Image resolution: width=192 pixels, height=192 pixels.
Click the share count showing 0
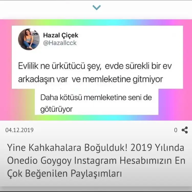pyautogui.click(x=176, y=130)
